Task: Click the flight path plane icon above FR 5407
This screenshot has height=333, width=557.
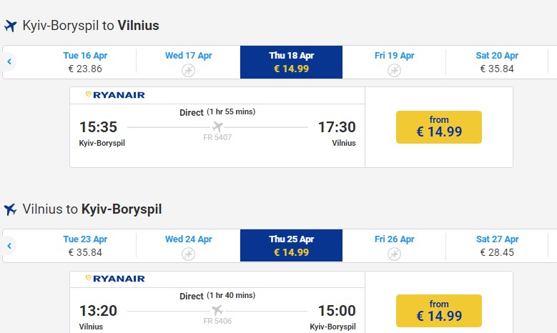Action: click(x=217, y=126)
